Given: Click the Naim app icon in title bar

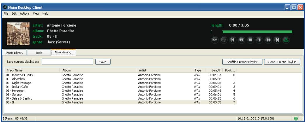Looking at the screenshot, I should pyautogui.click(x=5, y=7).
